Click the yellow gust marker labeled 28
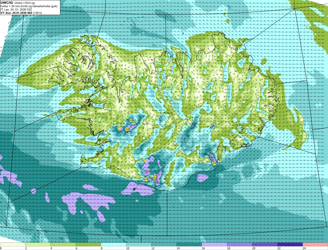Screen dimensions: 328x250 point(214,163)
